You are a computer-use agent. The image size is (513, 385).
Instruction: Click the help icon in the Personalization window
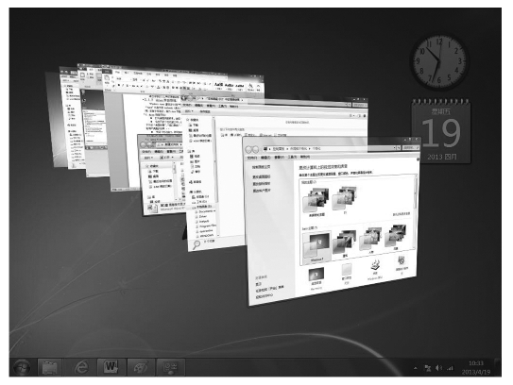tap(418, 159)
